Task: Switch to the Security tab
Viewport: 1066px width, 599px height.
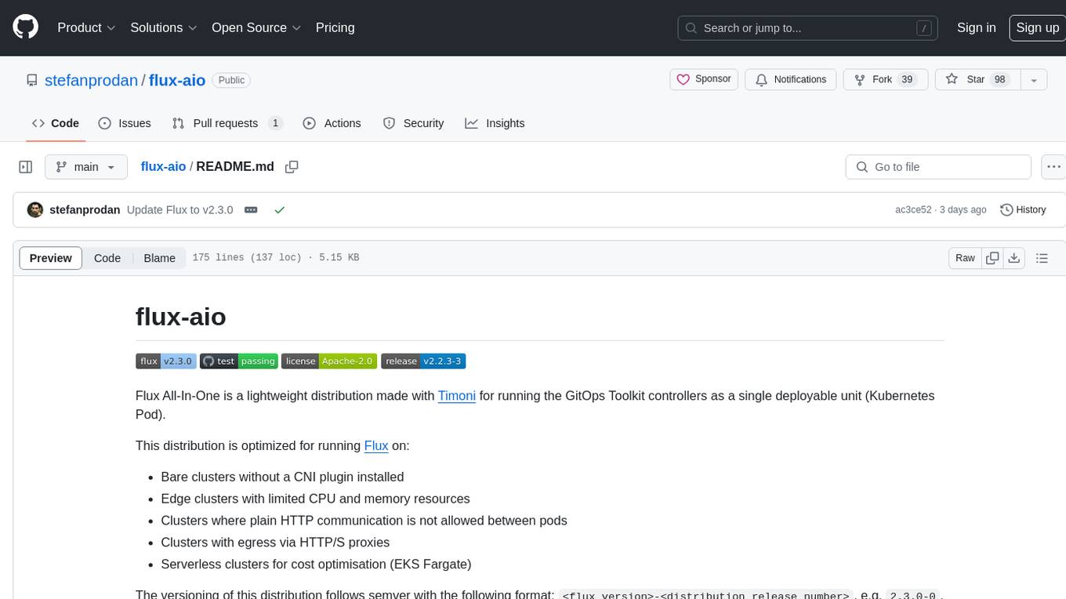Action: click(x=413, y=123)
